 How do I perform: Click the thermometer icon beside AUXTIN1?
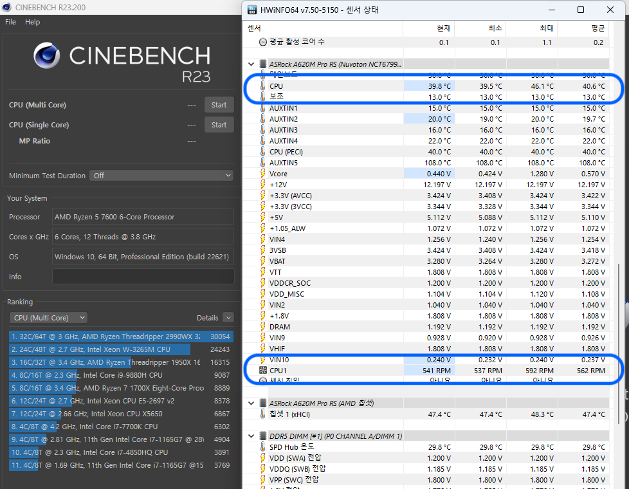point(263,108)
